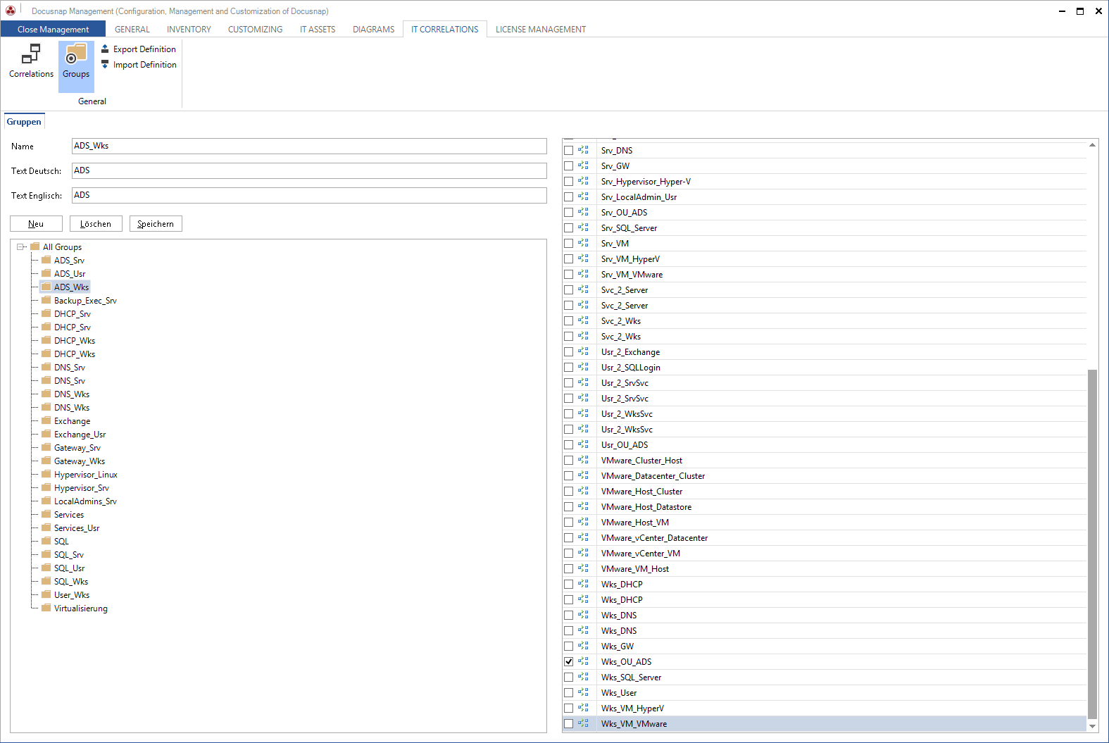Tick the VMware_Host_VM checkbox

tap(568, 523)
